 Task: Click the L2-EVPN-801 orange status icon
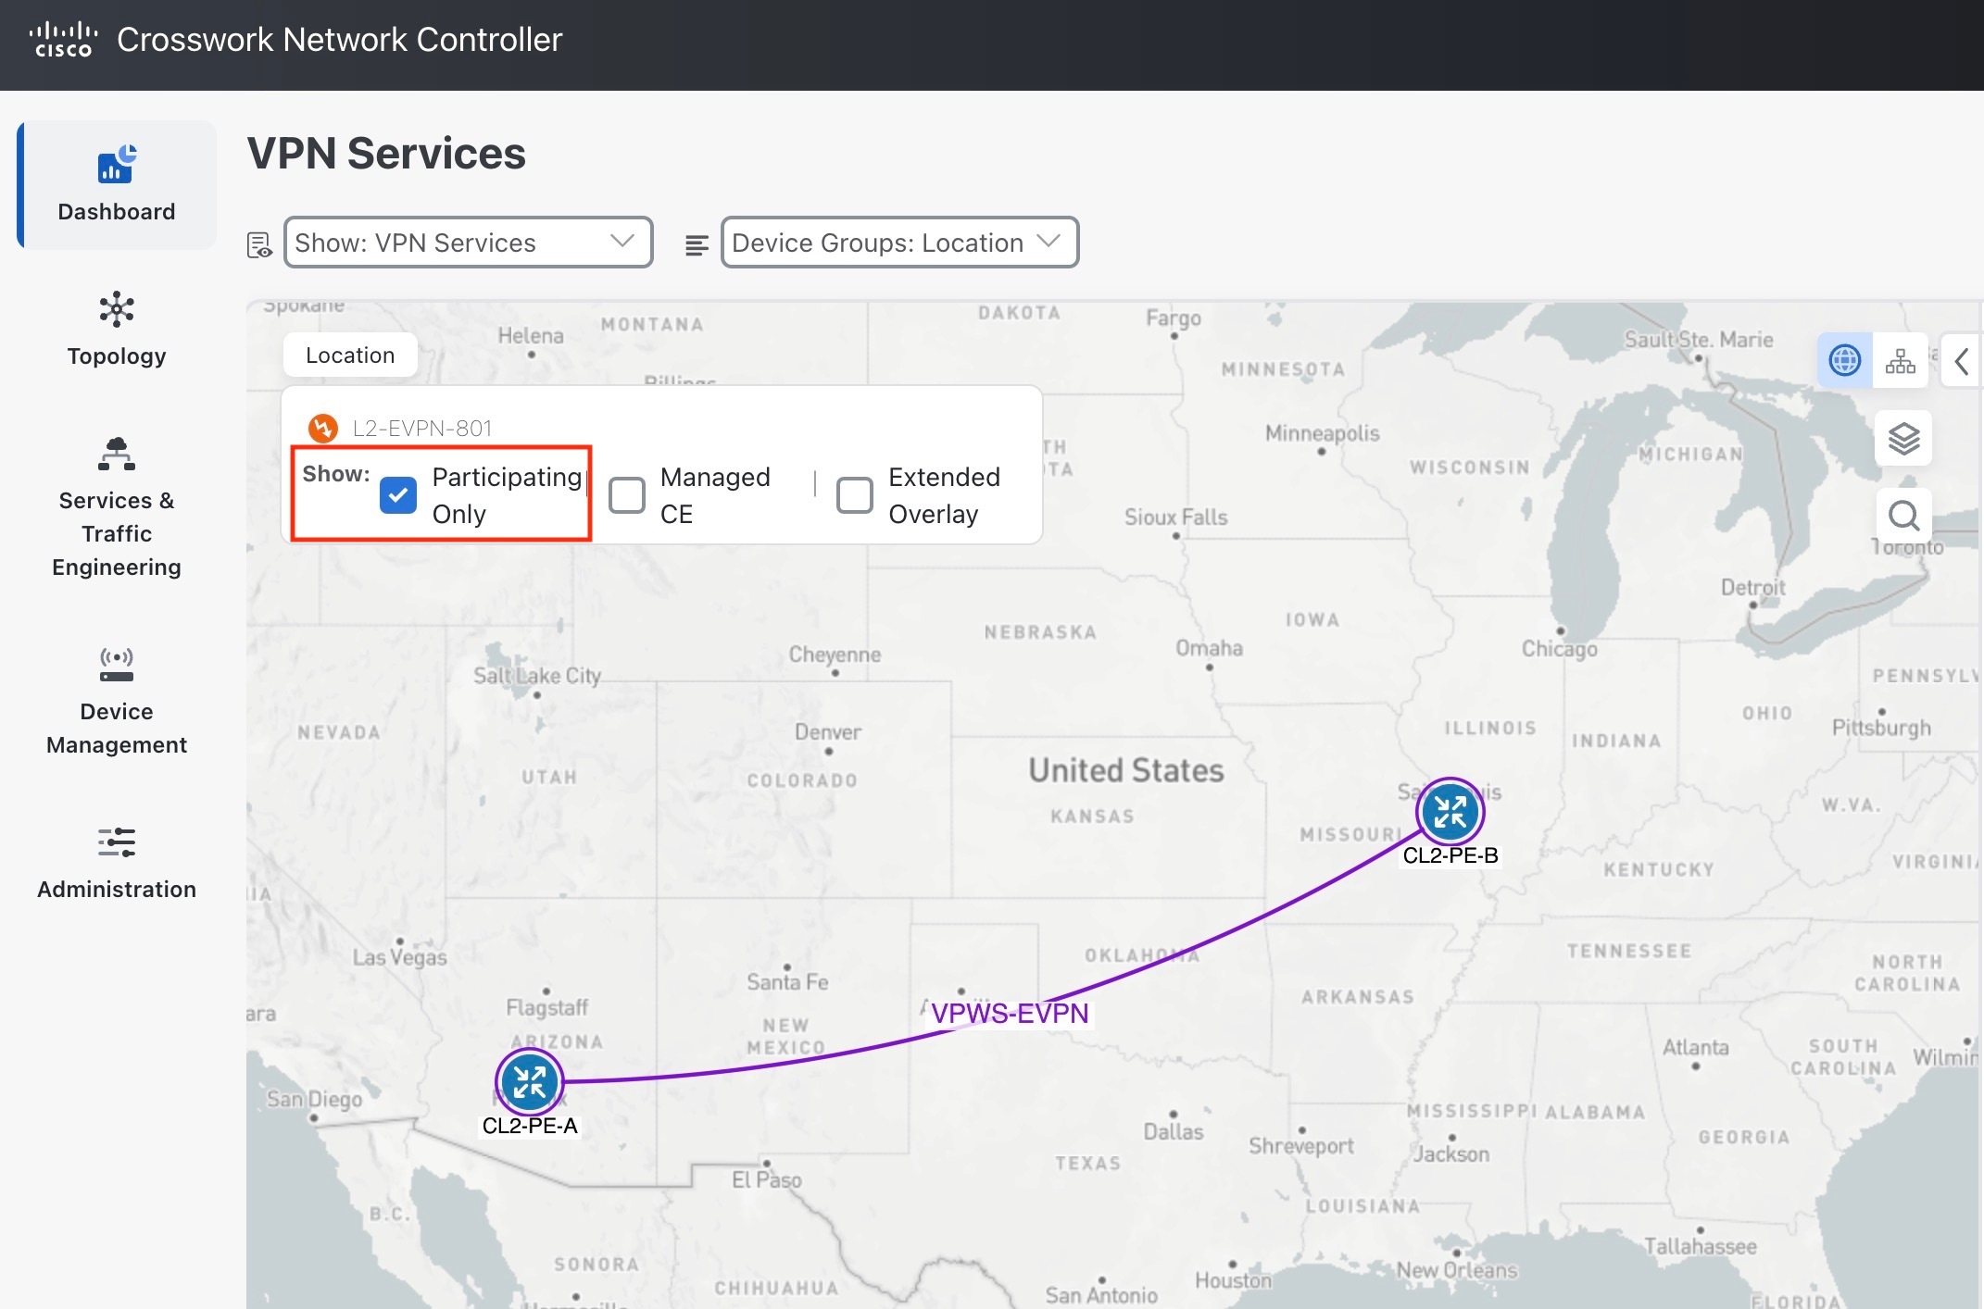tap(322, 428)
